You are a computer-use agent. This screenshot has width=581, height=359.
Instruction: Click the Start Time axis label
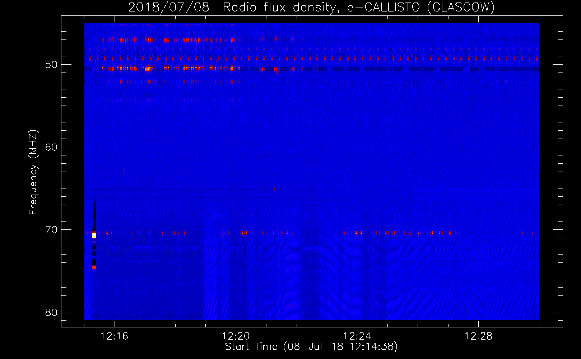pyautogui.click(x=311, y=347)
